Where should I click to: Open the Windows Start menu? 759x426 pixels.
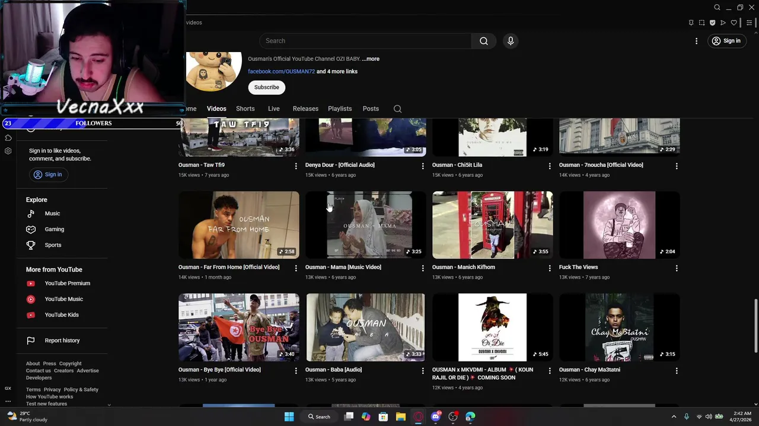[x=289, y=417]
